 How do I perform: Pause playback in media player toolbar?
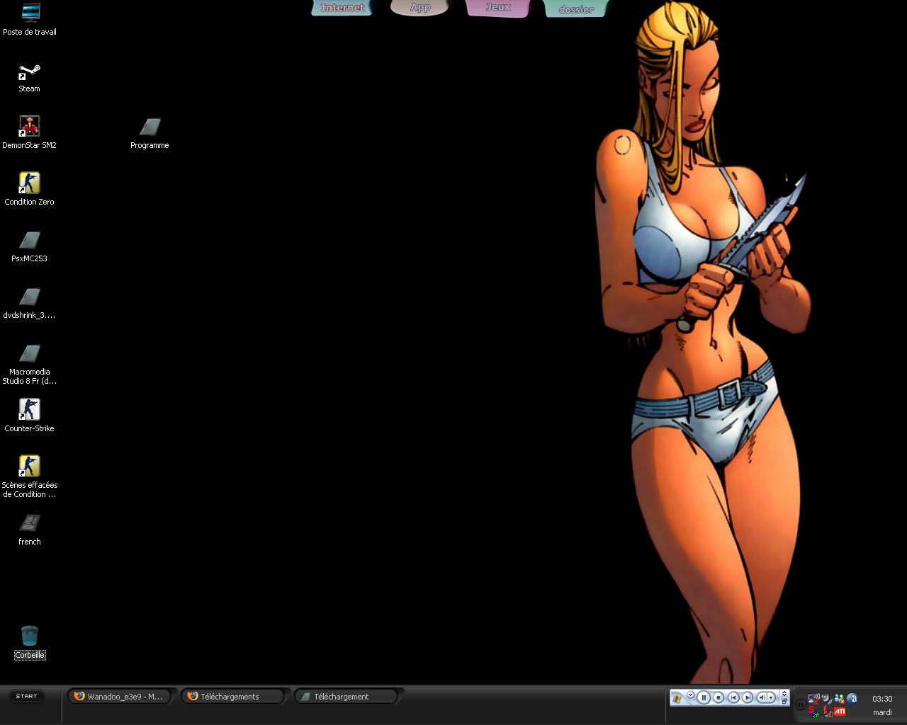tap(704, 697)
